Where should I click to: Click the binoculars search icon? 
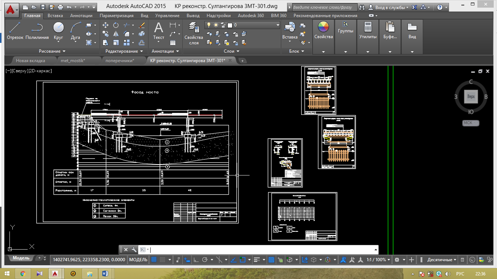click(361, 7)
